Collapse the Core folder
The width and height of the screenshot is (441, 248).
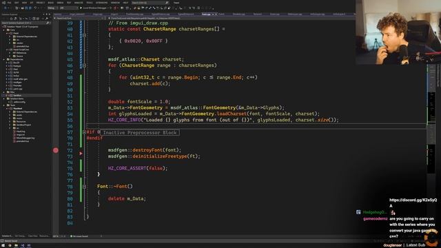tap(5, 30)
